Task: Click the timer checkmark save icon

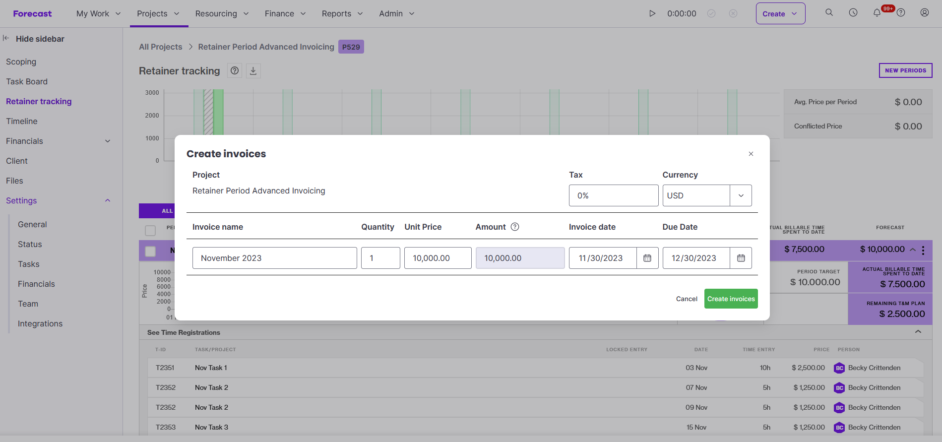Action: 711,13
